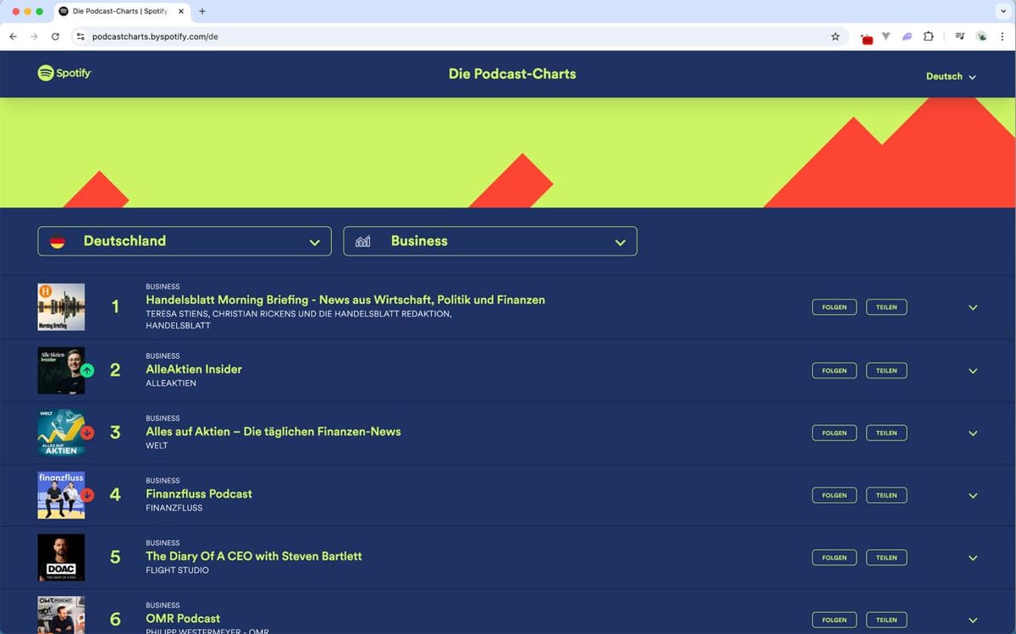The width and height of the screenshot is (1016, 634).
Task: Share the Finanzfluss Podcast
Action: (x=886, y=495)
